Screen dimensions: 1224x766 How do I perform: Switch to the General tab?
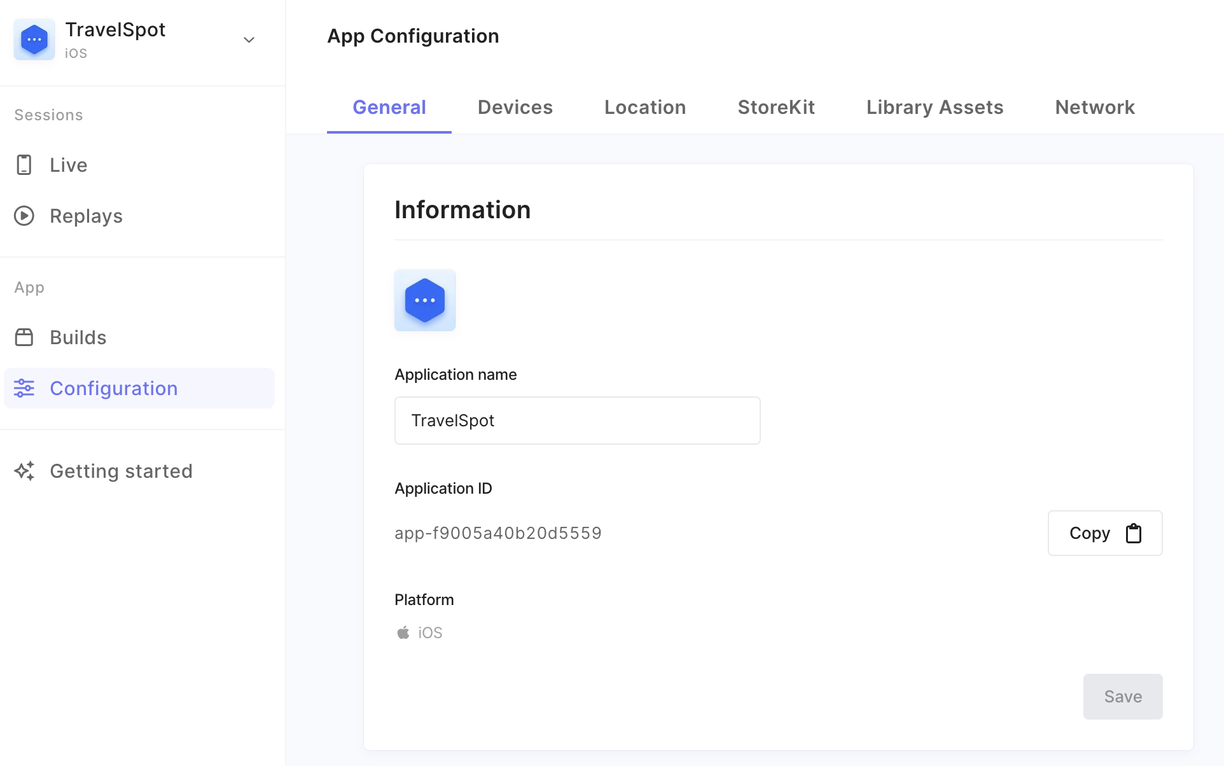pos(389,107)
